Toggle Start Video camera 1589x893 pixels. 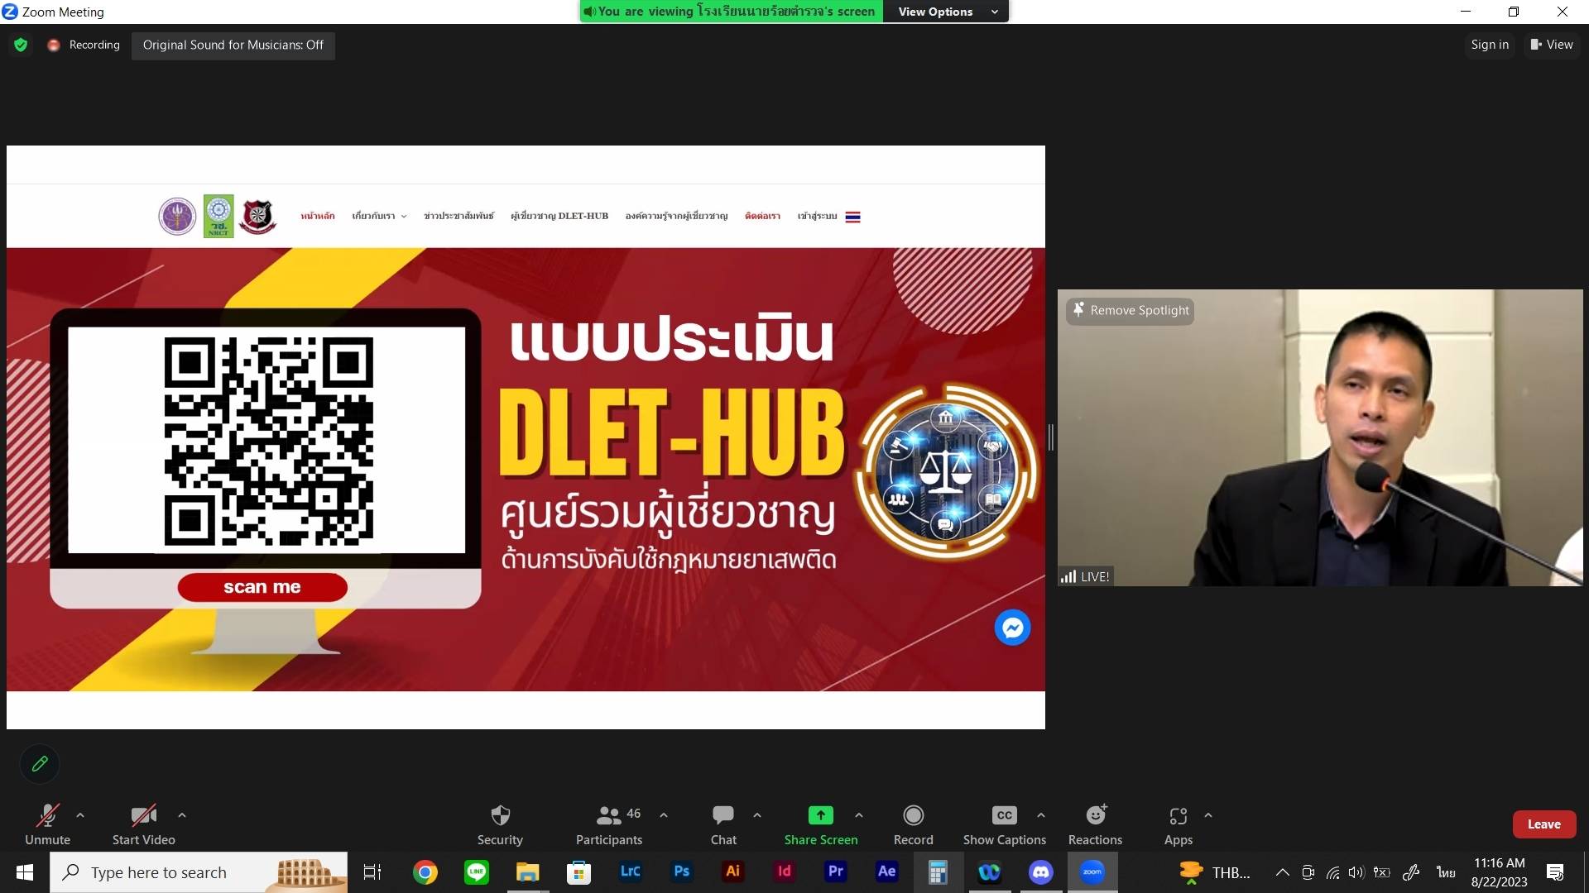tap(143, 816)
